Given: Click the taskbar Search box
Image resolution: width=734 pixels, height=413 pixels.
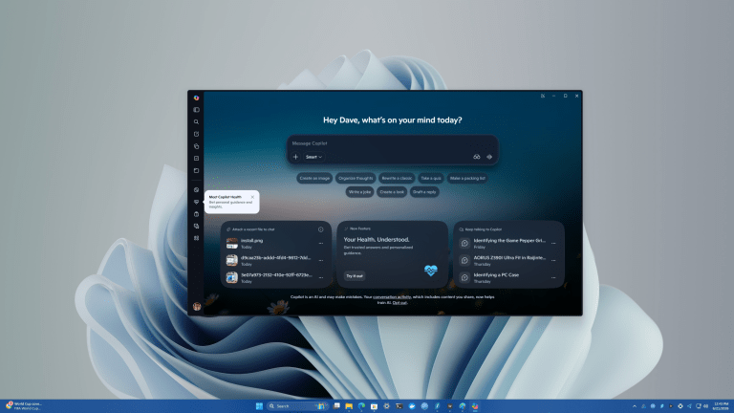Looking at the screenshot, I should pyautogui.click(x=297, y=406).
